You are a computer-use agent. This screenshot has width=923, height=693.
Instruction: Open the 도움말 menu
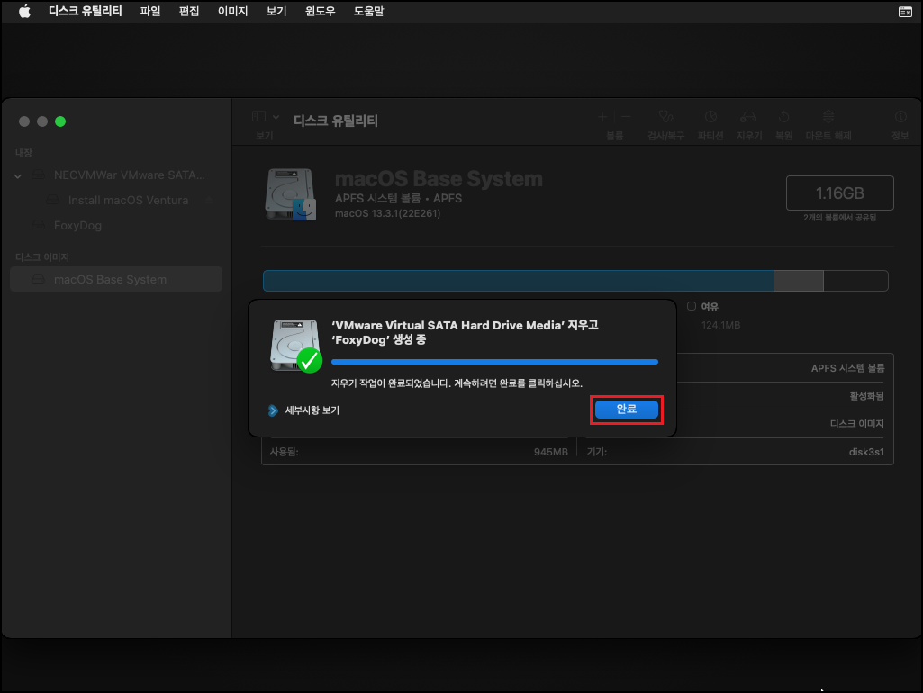coord(368,11)
